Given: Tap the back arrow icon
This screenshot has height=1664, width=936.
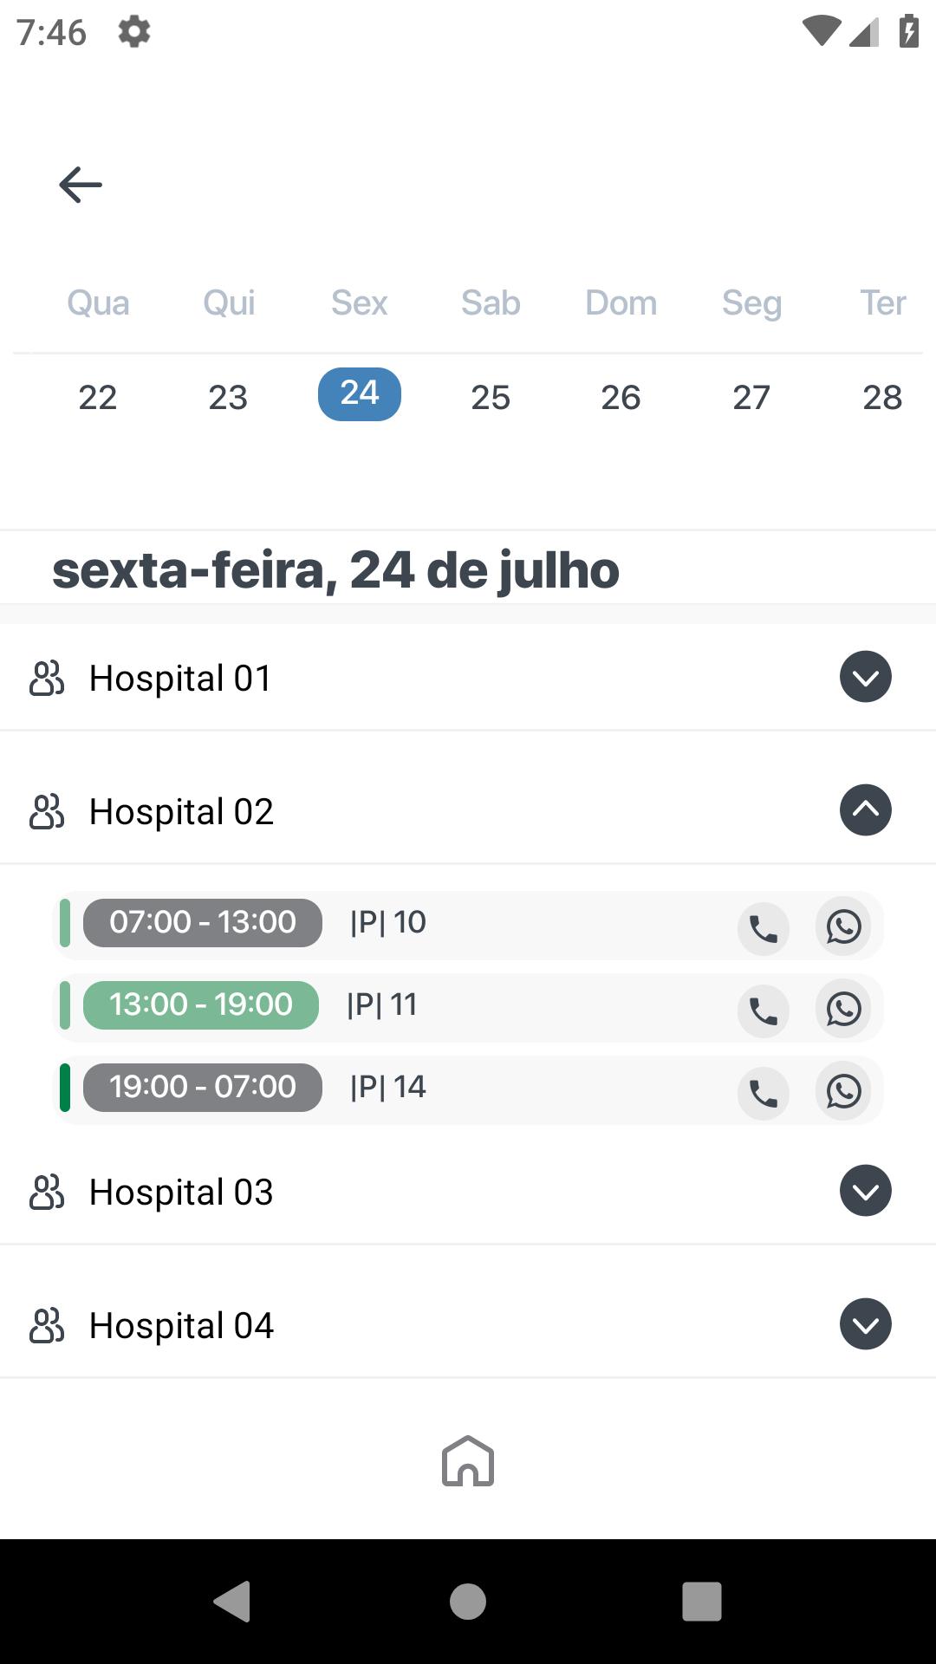Looking at the screenshot, I should [x=81, y=185].
